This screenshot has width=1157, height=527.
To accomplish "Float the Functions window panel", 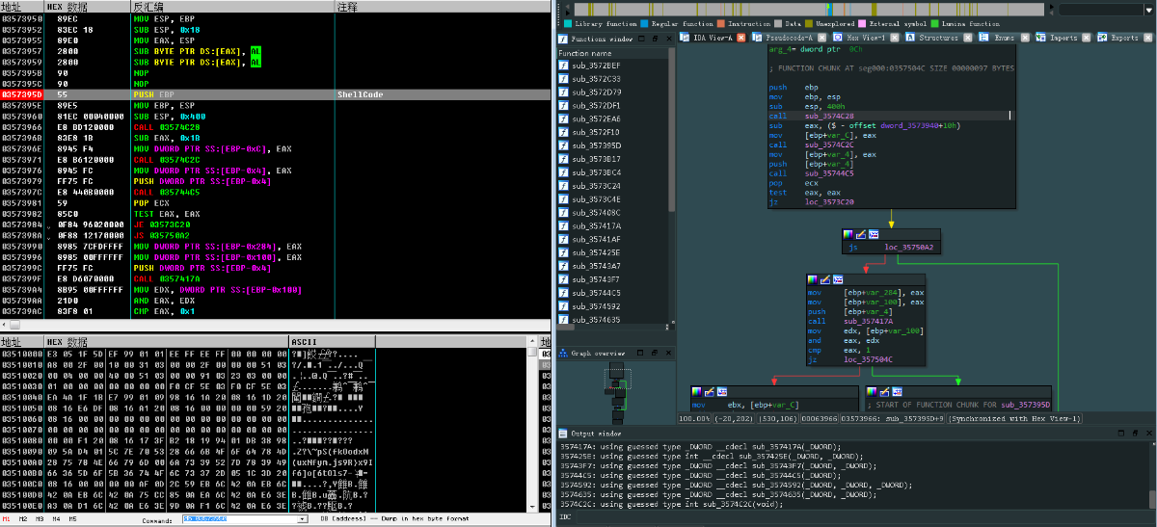I will click(x=655, y=39).
